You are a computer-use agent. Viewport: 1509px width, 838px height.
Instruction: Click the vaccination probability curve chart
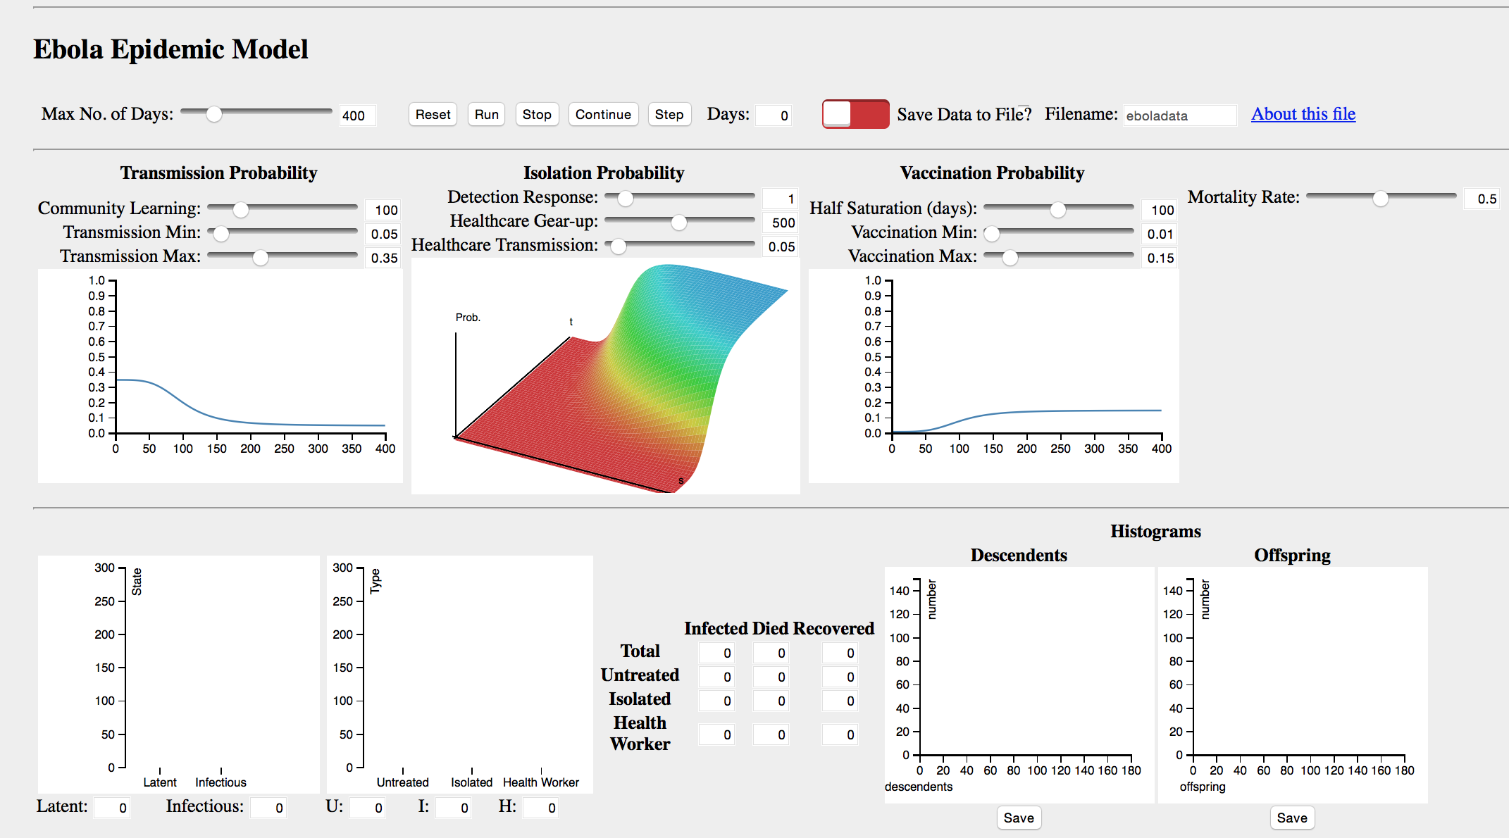994,376
